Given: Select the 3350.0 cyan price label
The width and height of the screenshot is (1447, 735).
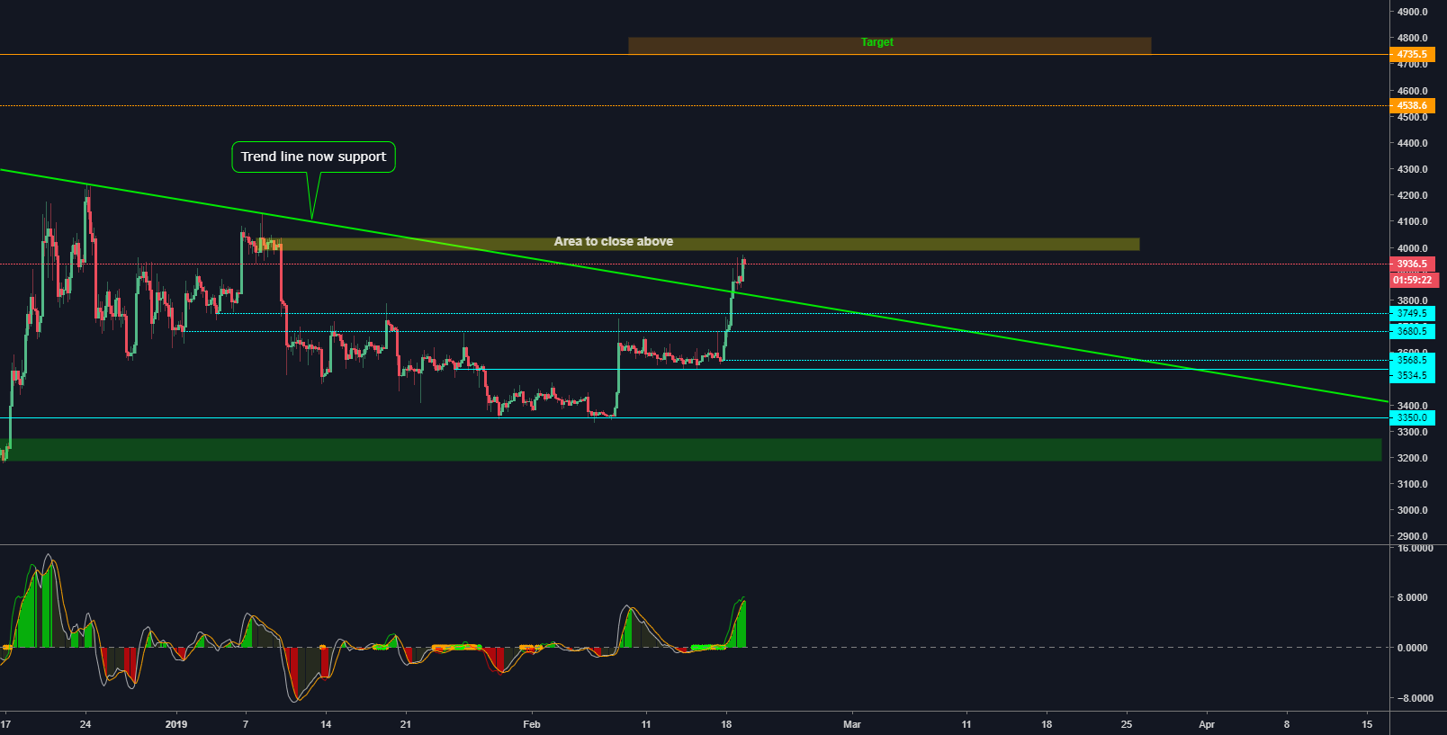Looking at the screenshot, I should 1411,417.
